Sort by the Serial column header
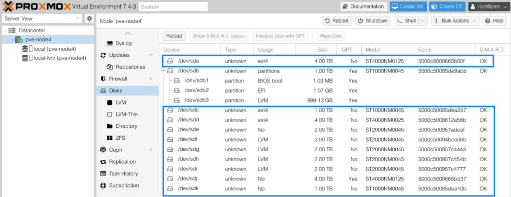Viewport: 511px width, 197px height. point(445,50)
